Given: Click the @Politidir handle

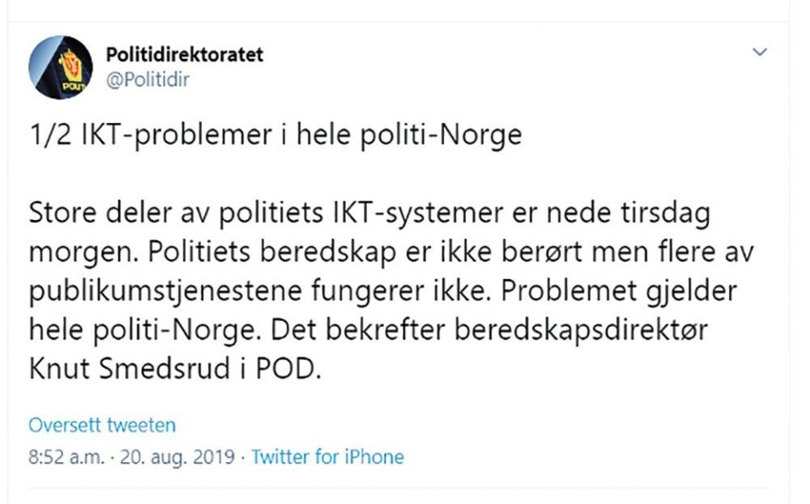Looking at the screenshot, I should 148,80.
